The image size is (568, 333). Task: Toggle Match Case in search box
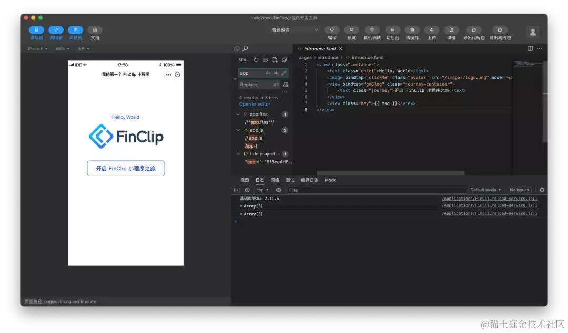point(268,73)
